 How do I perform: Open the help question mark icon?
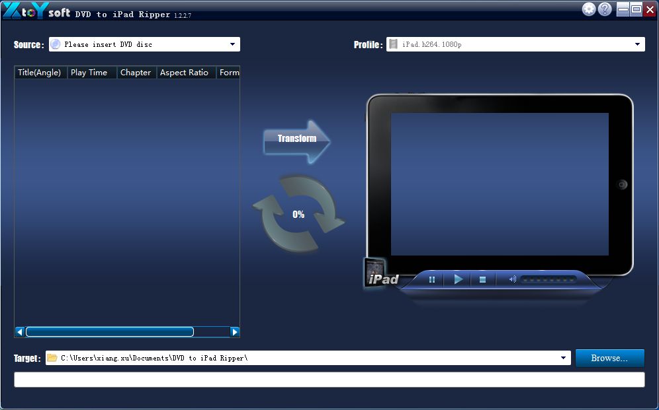pos(605,9)
